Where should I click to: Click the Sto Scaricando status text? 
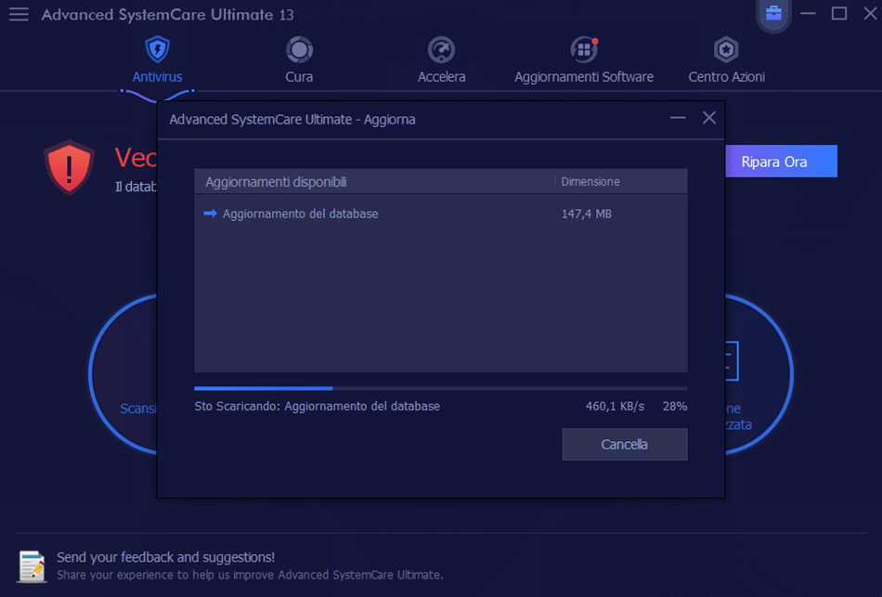[318, 407]
